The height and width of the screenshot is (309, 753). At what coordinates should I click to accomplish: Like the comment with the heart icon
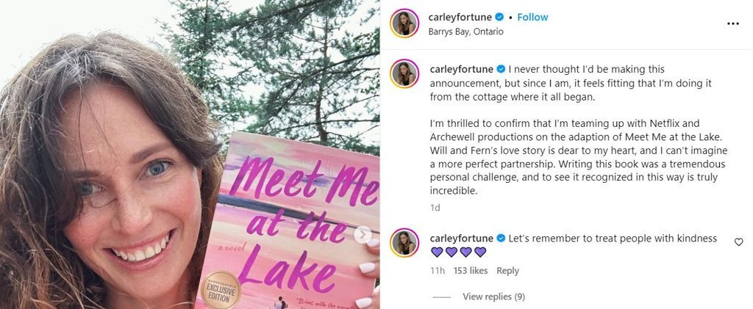click(x=739, y=241)
